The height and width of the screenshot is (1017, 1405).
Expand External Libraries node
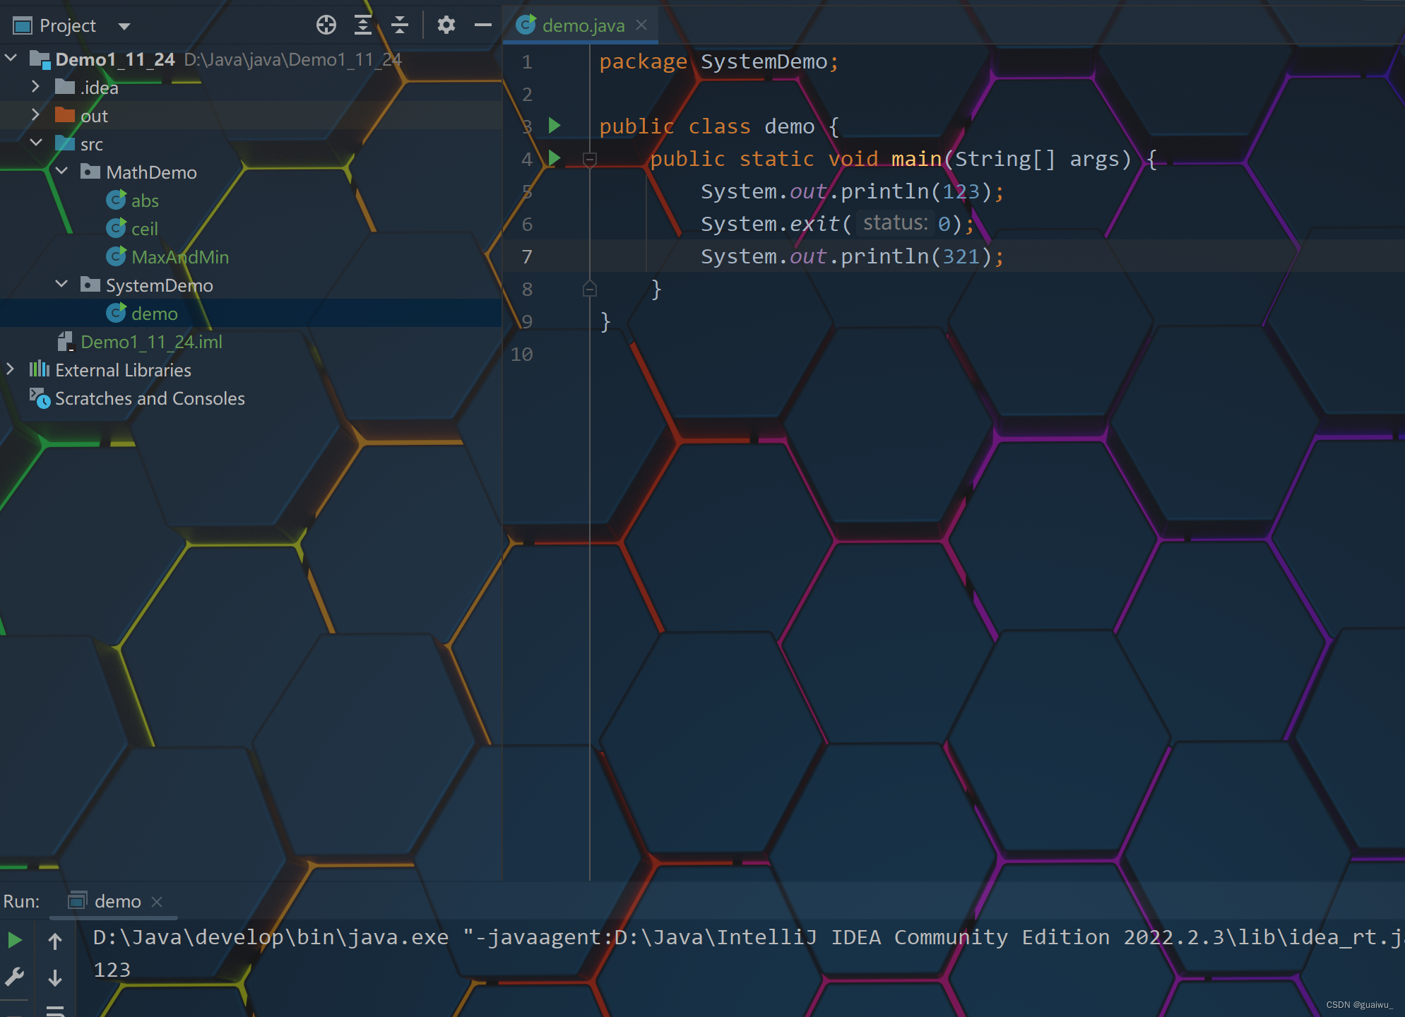tap(10, 369)
